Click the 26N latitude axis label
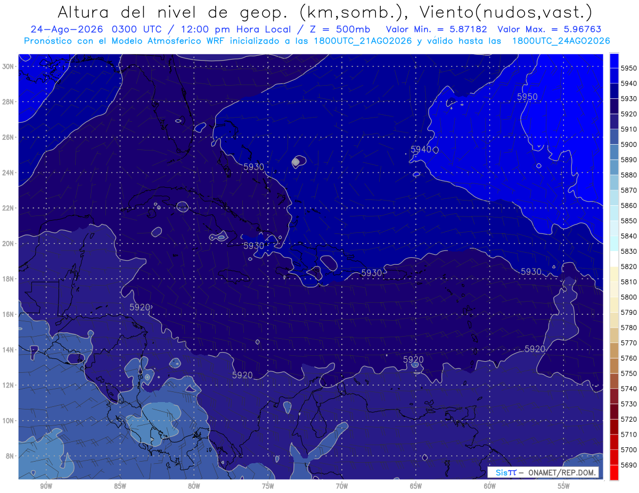 [8, 137]
